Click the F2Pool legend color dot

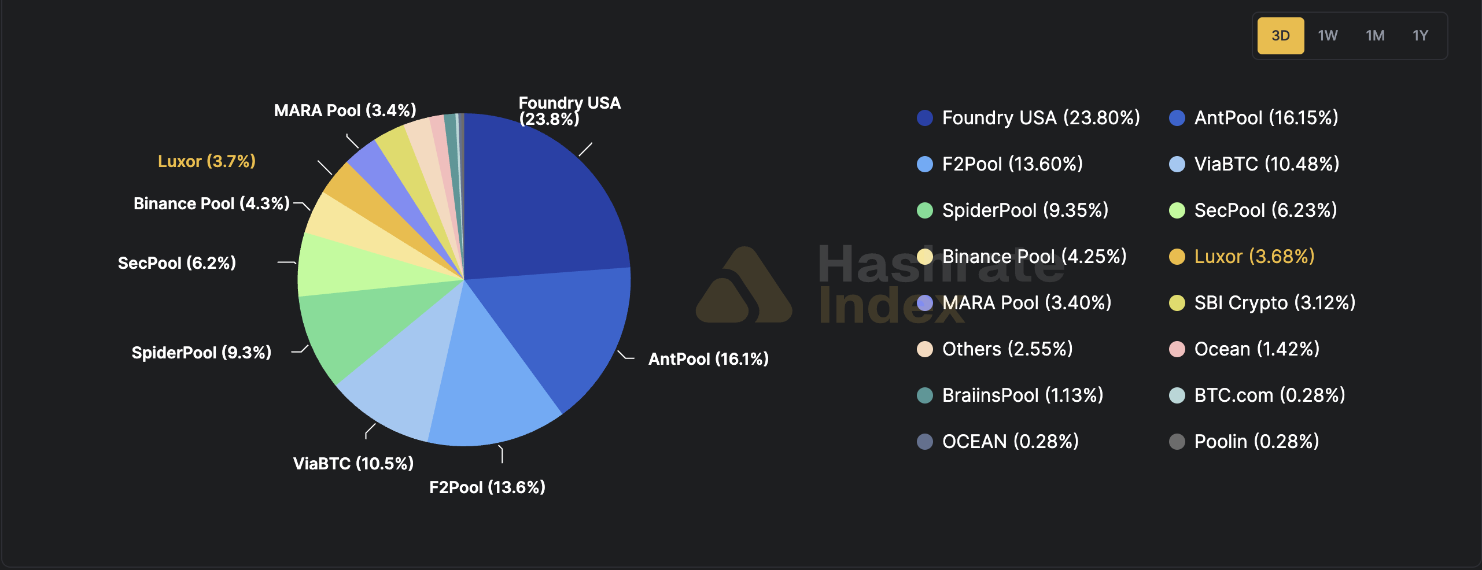click(x=924, y=164)
